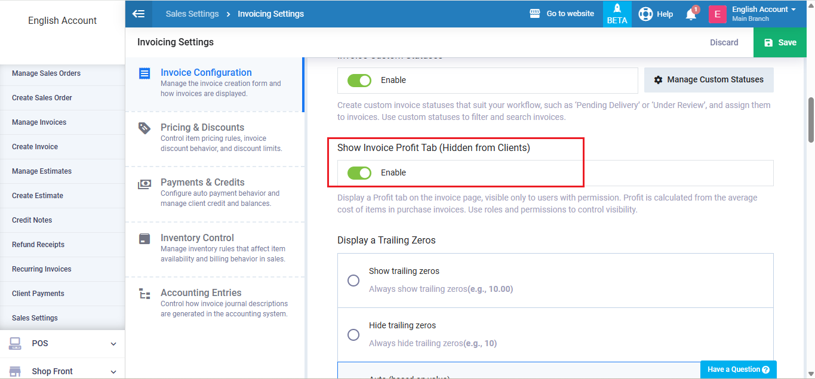This screenshot has height=379, width=815.
Task: Click the green Save button
Action: click(780, 42)
